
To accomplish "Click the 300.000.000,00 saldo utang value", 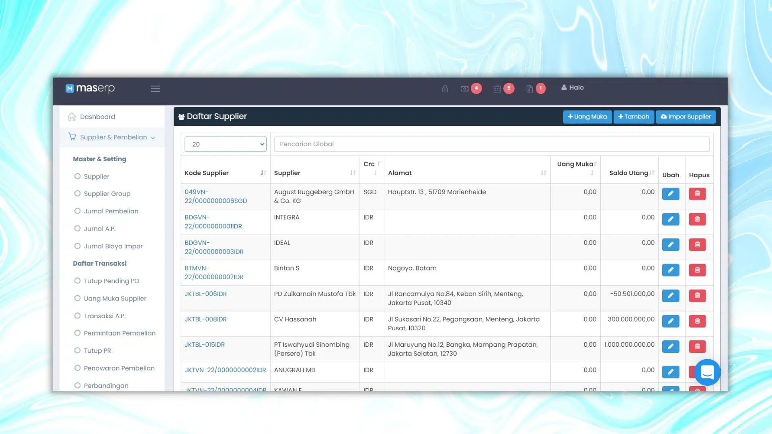I will coord(631,319).
